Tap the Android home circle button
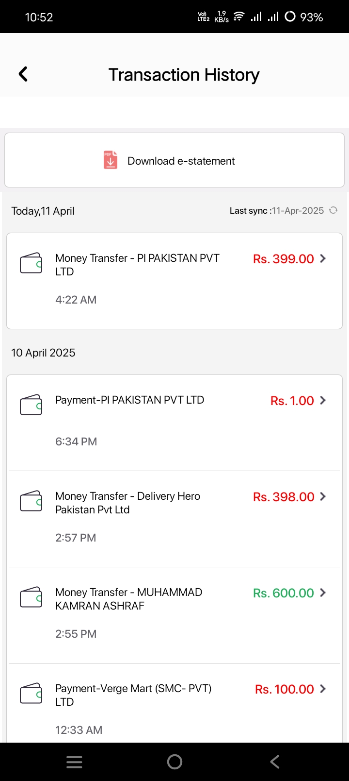 coord(174,762)
